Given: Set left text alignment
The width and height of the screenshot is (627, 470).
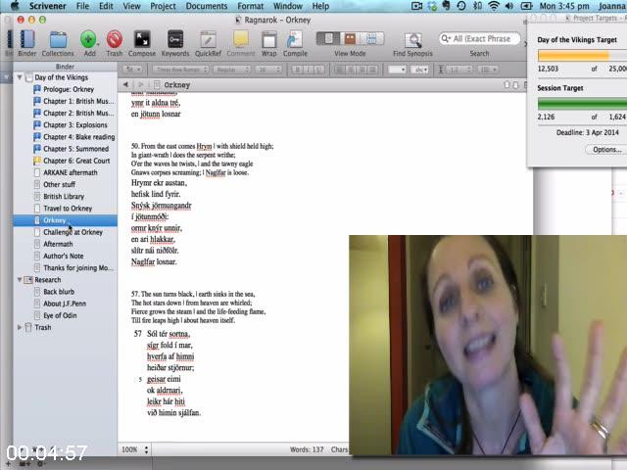Looking at the screenshot, I should [340, 70].
